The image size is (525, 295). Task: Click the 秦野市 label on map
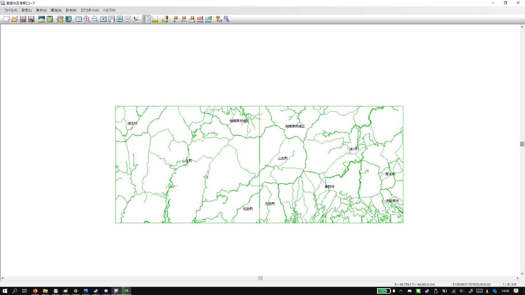[329, 187]
